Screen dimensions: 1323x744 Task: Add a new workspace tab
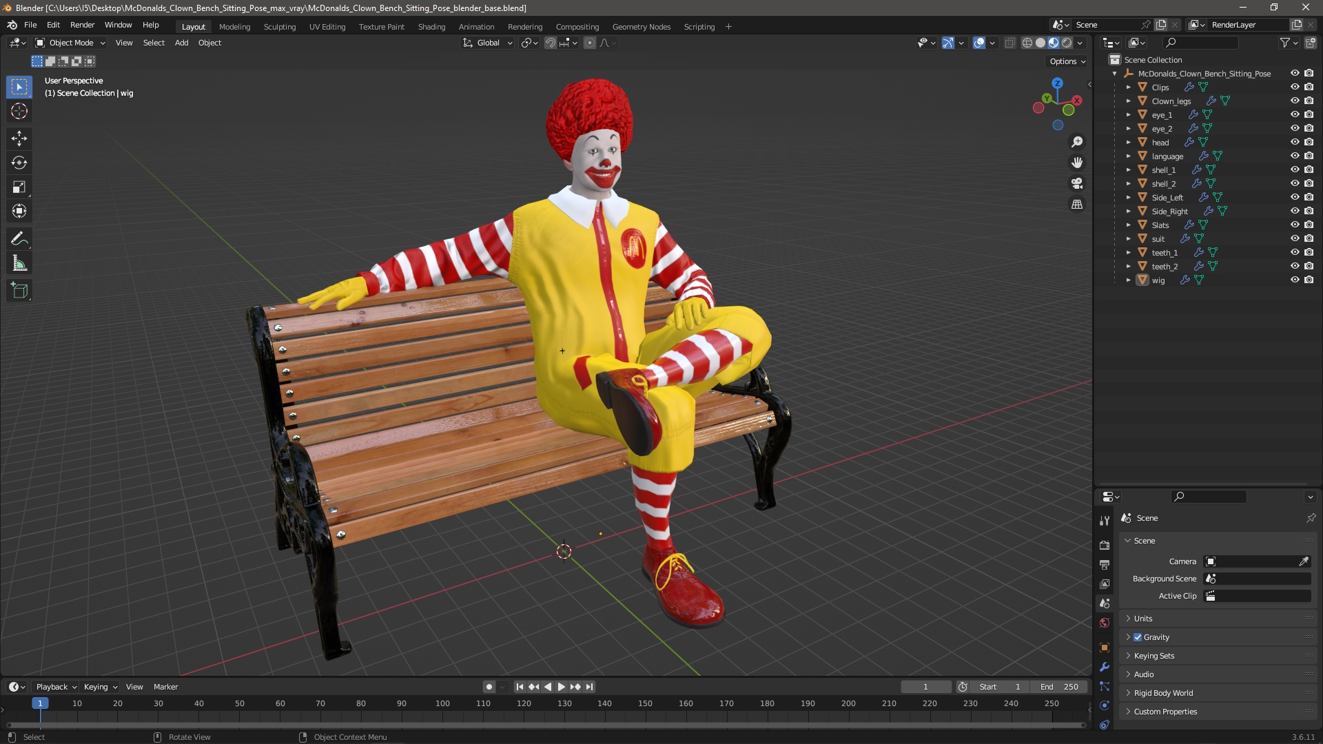click(x=728, y=27)
